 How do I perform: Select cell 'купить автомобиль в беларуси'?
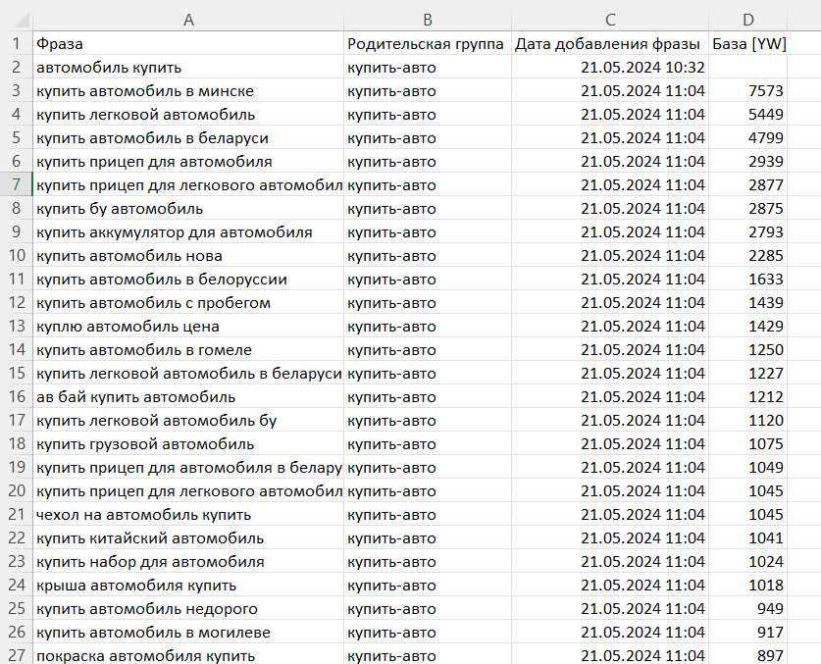pyautogui.click(x=188, y=137)
